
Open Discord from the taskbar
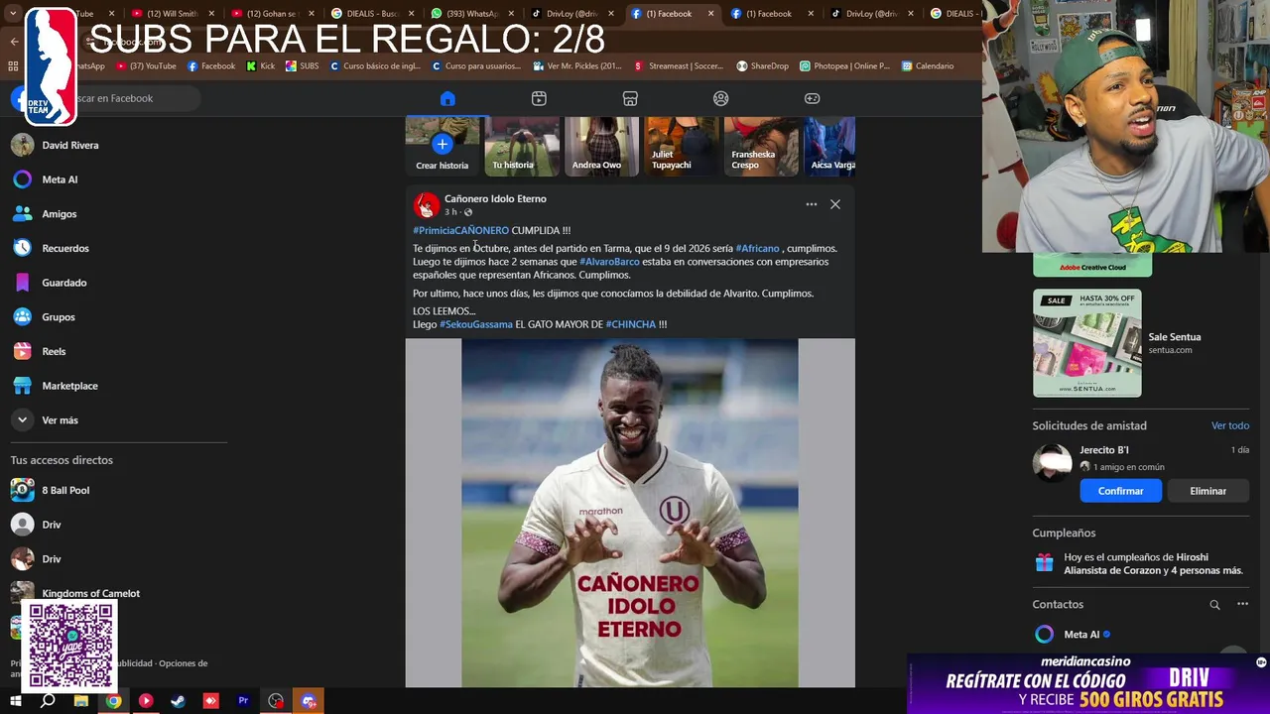click(x=309, y=701)
